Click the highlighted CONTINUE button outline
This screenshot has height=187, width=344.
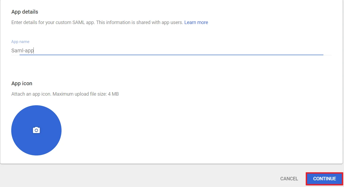tap(324, 178)
